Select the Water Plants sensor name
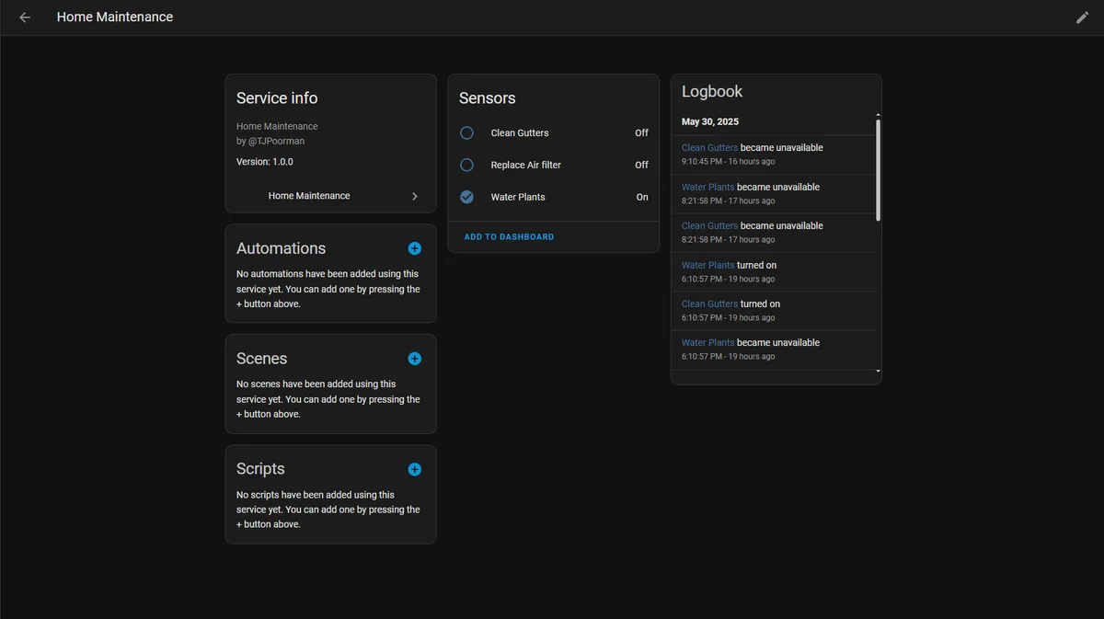 coord(518,197)
